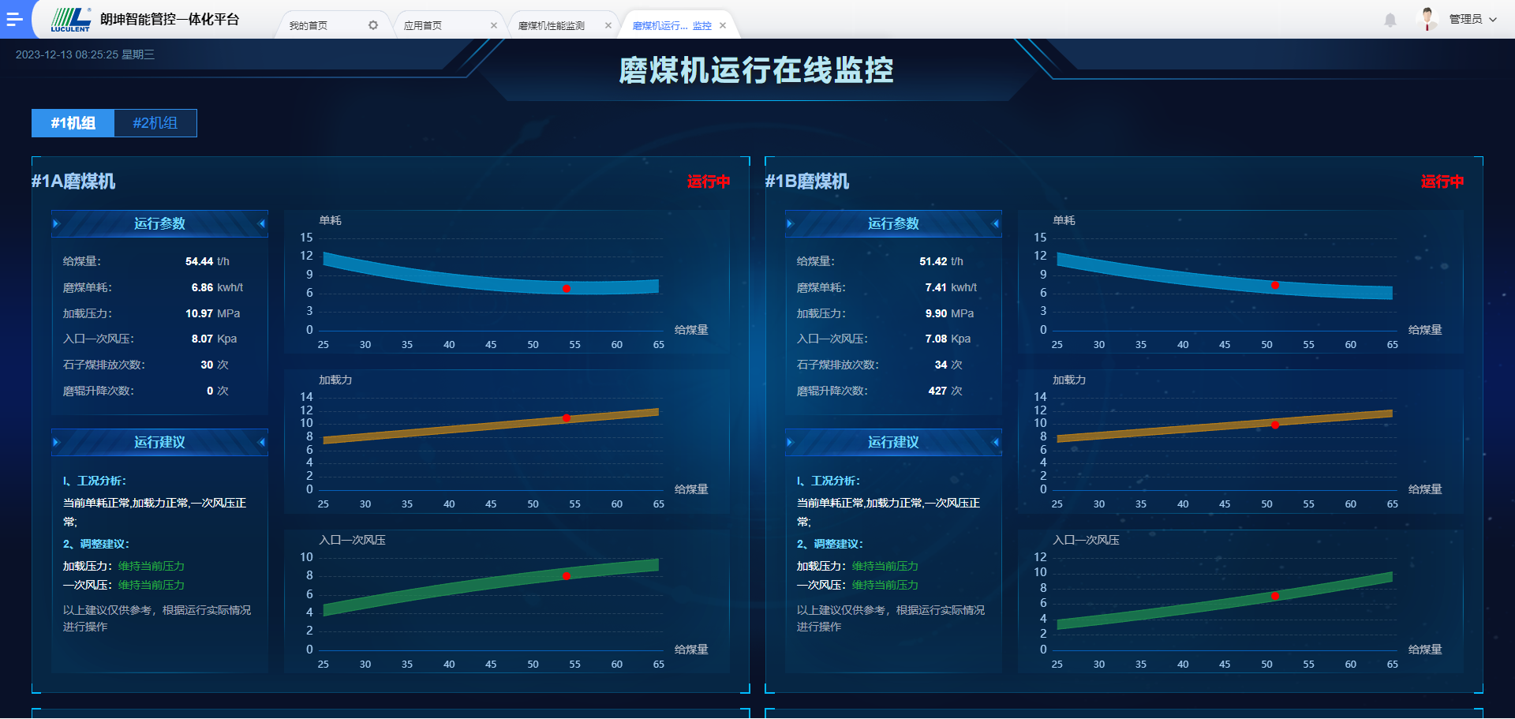
Task: Switch to #2机组 unit view
Action: (155, 123)
